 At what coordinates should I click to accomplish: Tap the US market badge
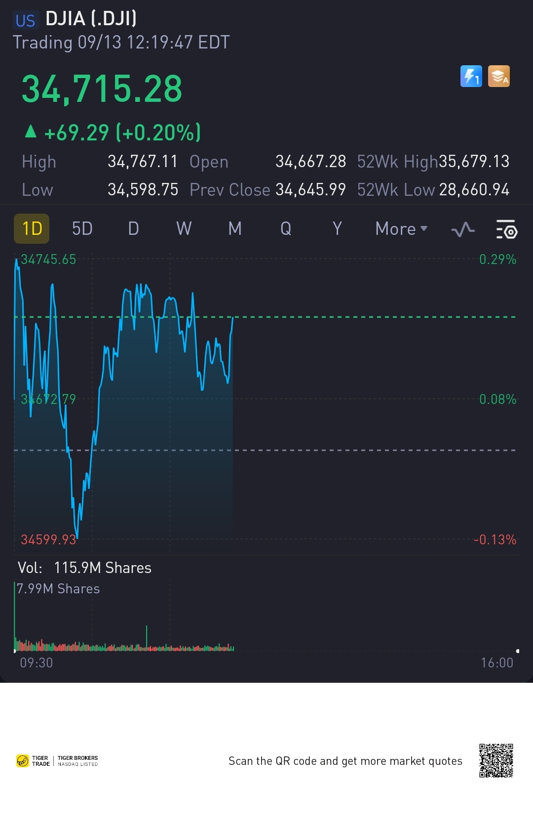click(x=25, y=20)
